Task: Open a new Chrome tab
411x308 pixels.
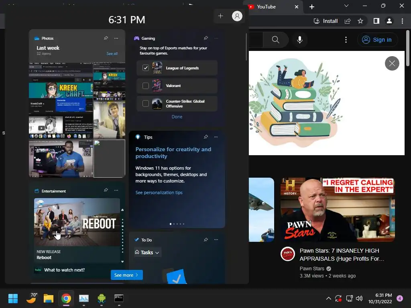Action: click(x=311, y=7)
